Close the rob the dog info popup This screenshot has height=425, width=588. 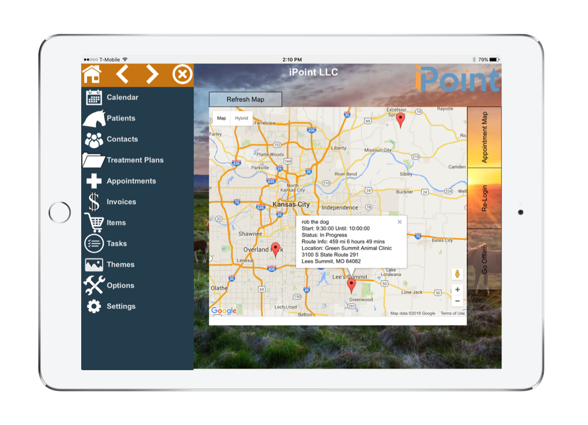[400, 222]
